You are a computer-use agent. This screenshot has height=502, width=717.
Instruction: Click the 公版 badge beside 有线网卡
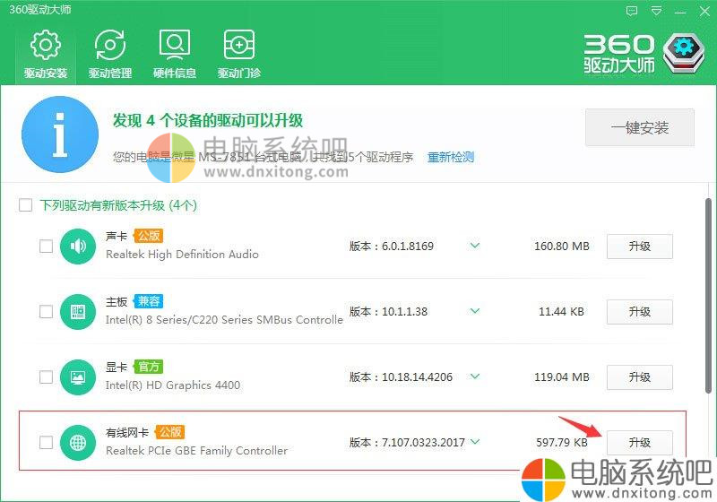(170, 432)
